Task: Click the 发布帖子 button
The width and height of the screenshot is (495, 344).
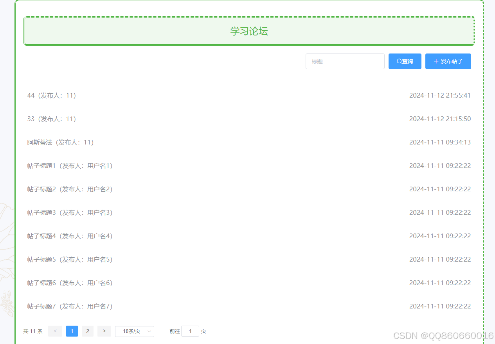Action: pos(448,61)
